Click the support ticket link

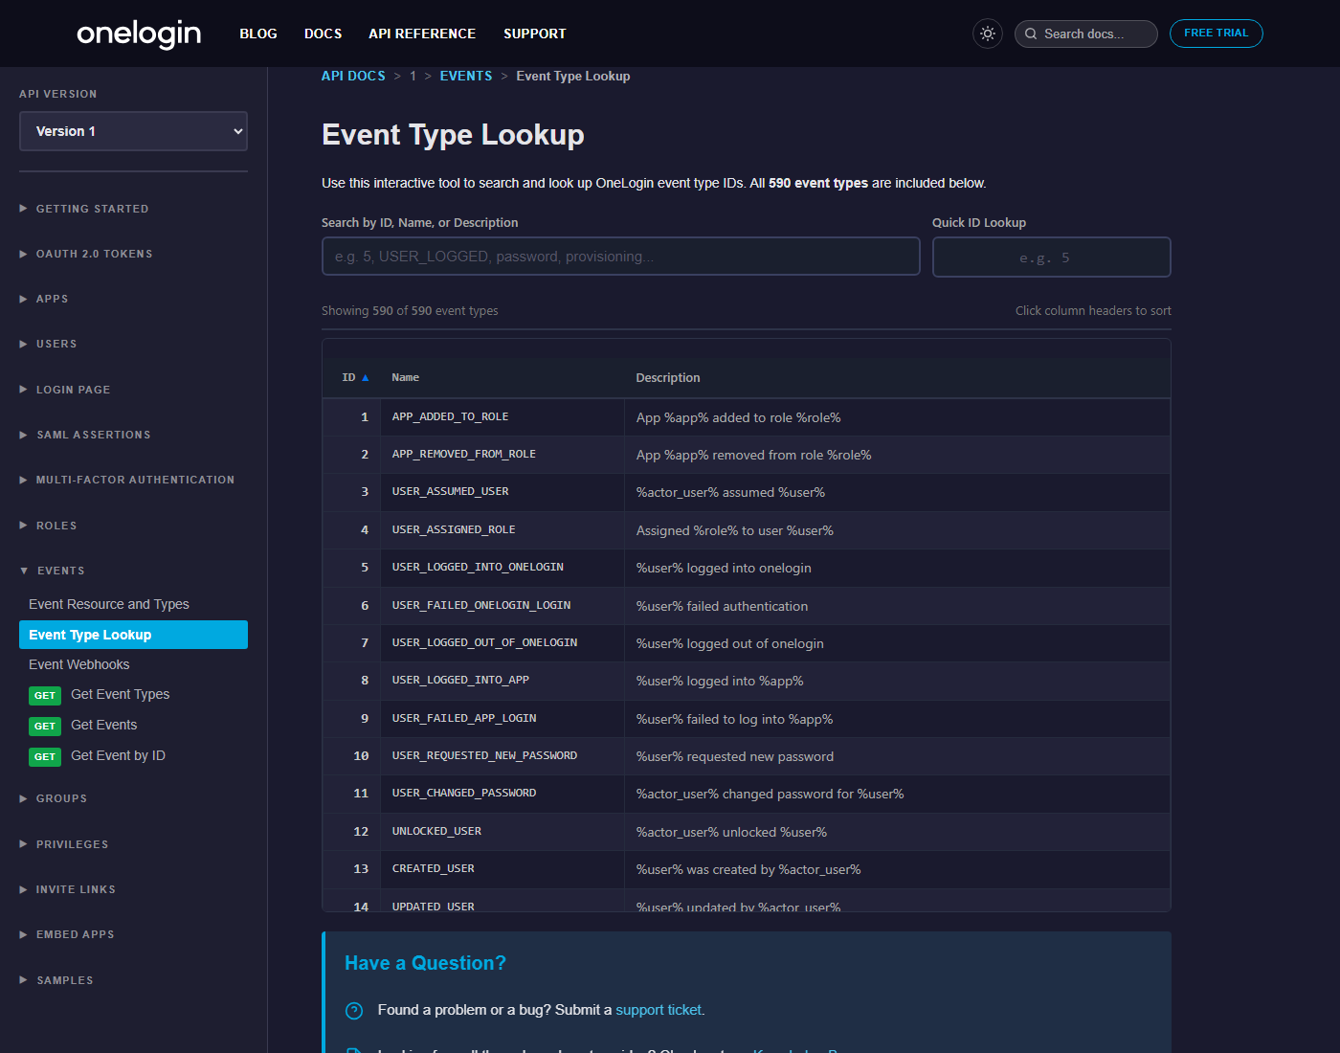pyautogui.click(x=659, y=1010)
